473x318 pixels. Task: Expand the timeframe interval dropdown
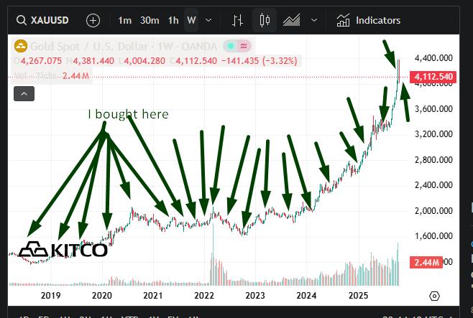208,21
